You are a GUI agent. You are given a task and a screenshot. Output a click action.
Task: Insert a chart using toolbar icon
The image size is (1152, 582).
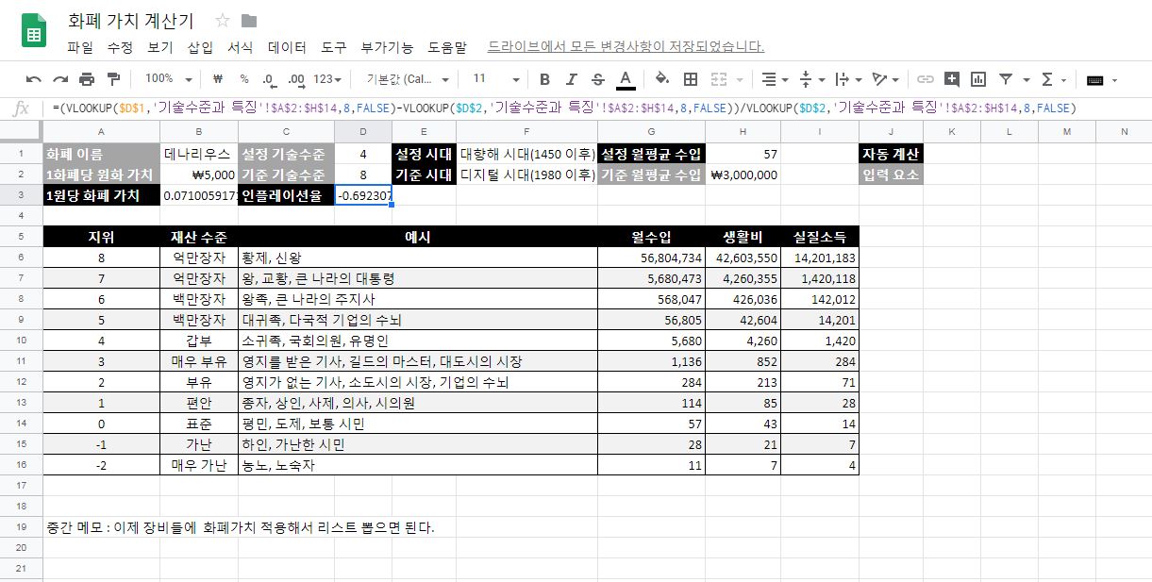[x=978, y=79]
